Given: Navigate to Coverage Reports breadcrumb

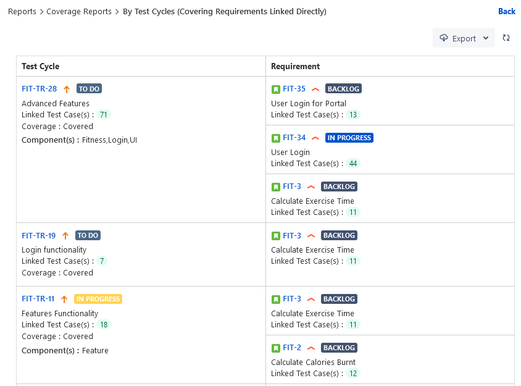Looking at the screenshot, I should click(79, 12).
